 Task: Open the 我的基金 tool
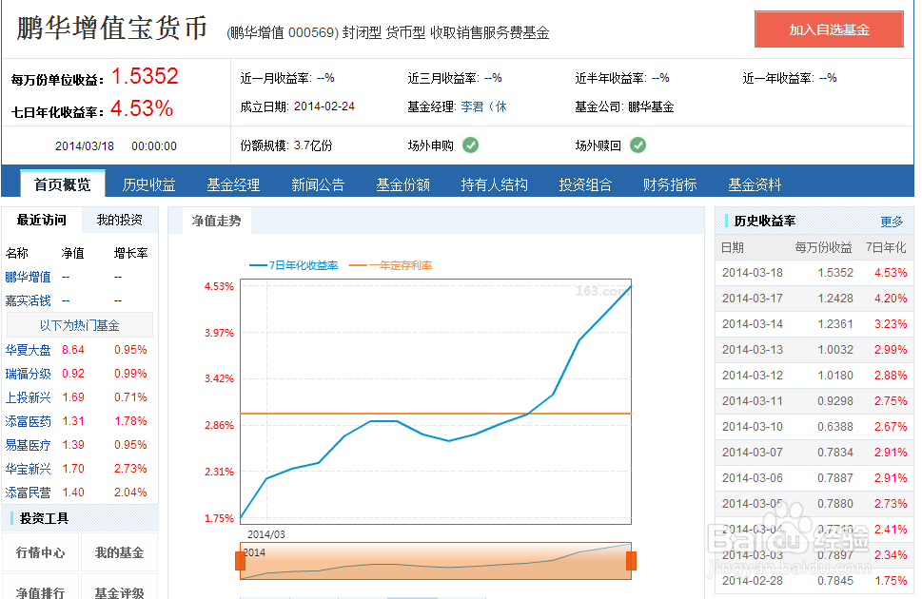click(x=118, y=551)
